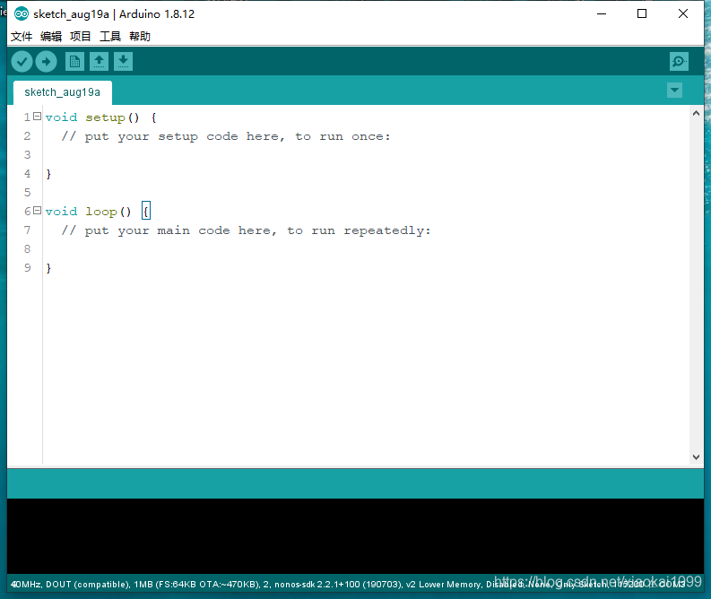711x599 pixels.
Task: Open the 帮助 menu
Action: 140,36
